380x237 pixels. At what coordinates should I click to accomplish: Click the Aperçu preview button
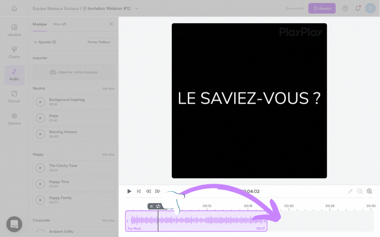click(x=322, y=8)
